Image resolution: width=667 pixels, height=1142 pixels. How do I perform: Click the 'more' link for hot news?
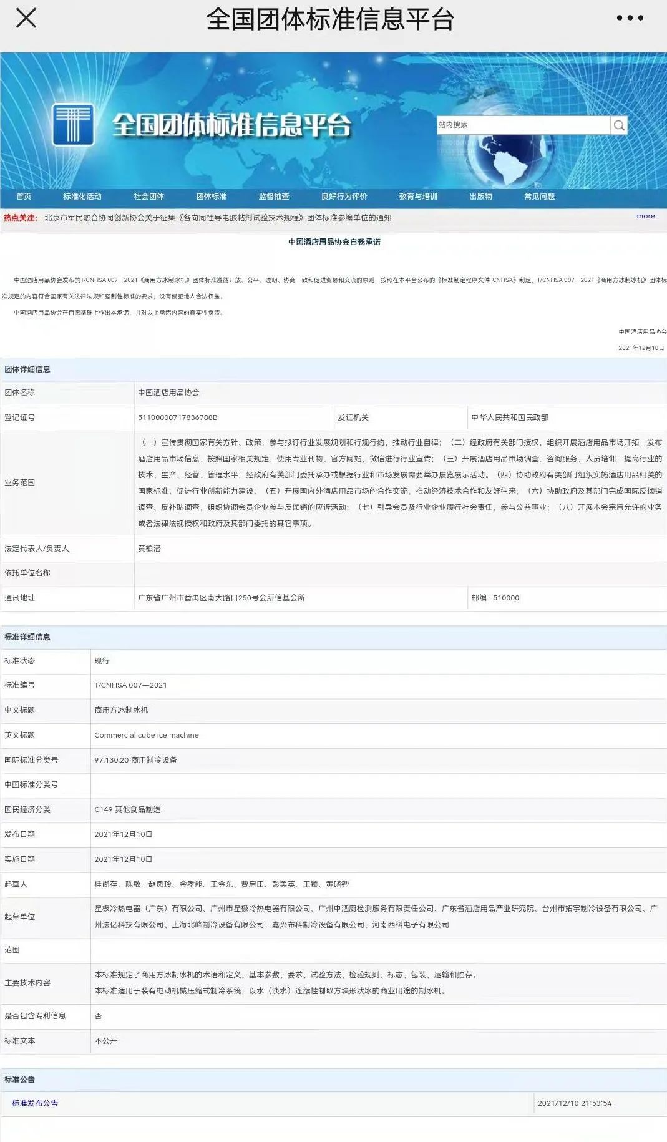(645, 216)
